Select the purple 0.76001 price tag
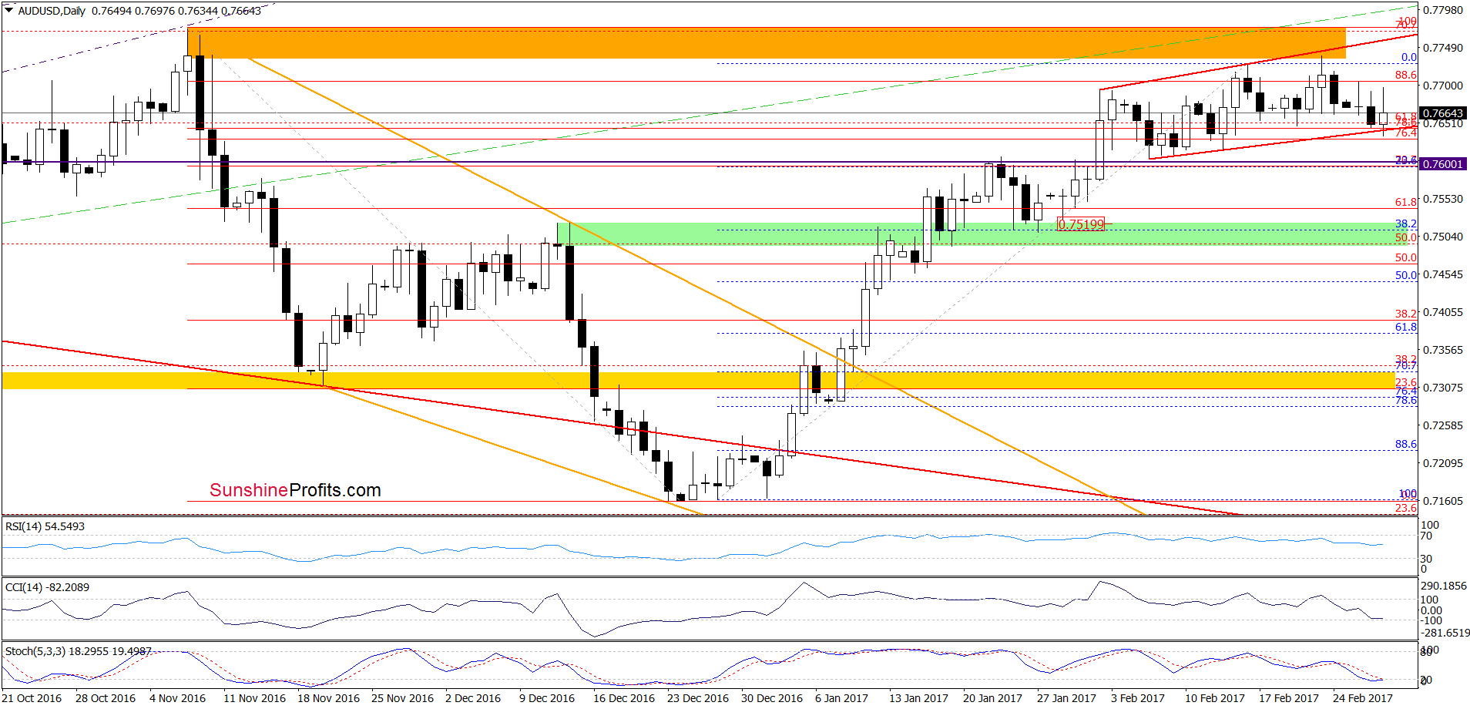 tap(1442, 164)
